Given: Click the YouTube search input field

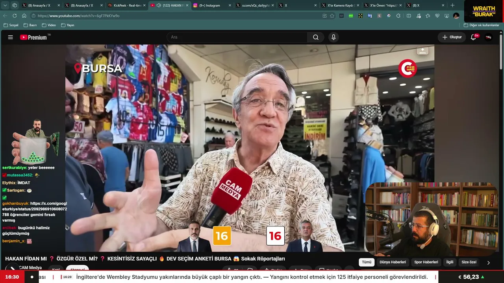Looking at the screenshot, I should (237, 37).
